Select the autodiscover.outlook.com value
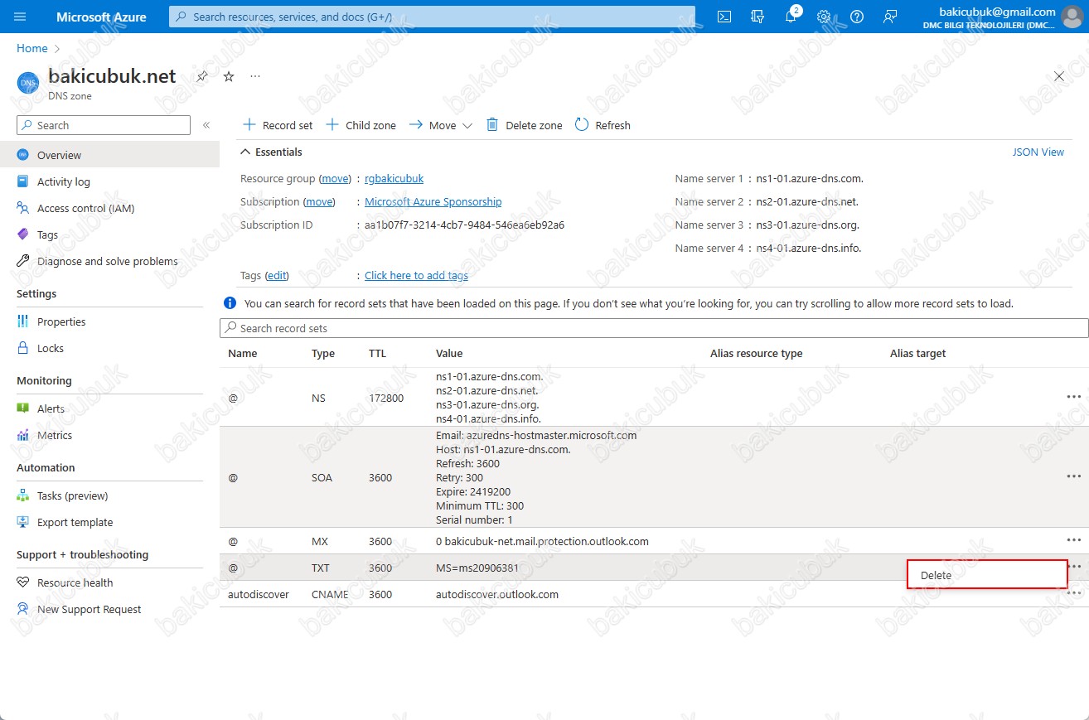This screenshot has width=1089, height=720. (x=497, y=594)
